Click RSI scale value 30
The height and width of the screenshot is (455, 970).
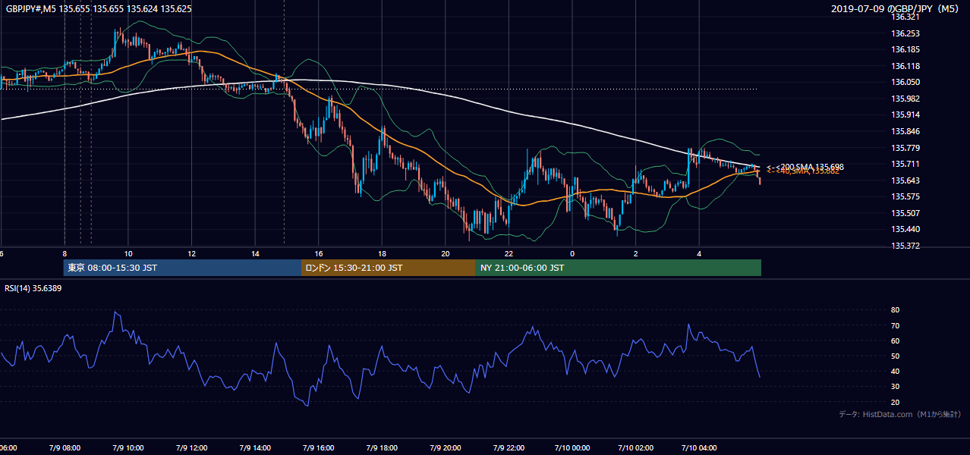point(895,386)
